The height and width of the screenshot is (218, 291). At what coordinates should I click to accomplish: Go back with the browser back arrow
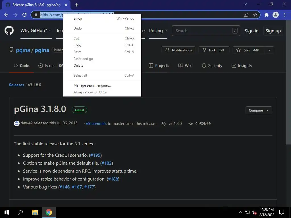(x=6, y=15)
